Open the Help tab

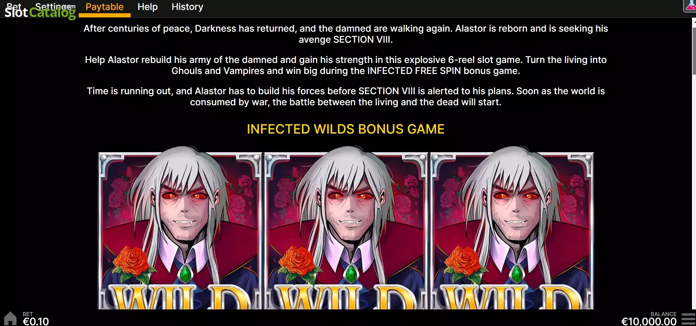(x=148, y=7)
